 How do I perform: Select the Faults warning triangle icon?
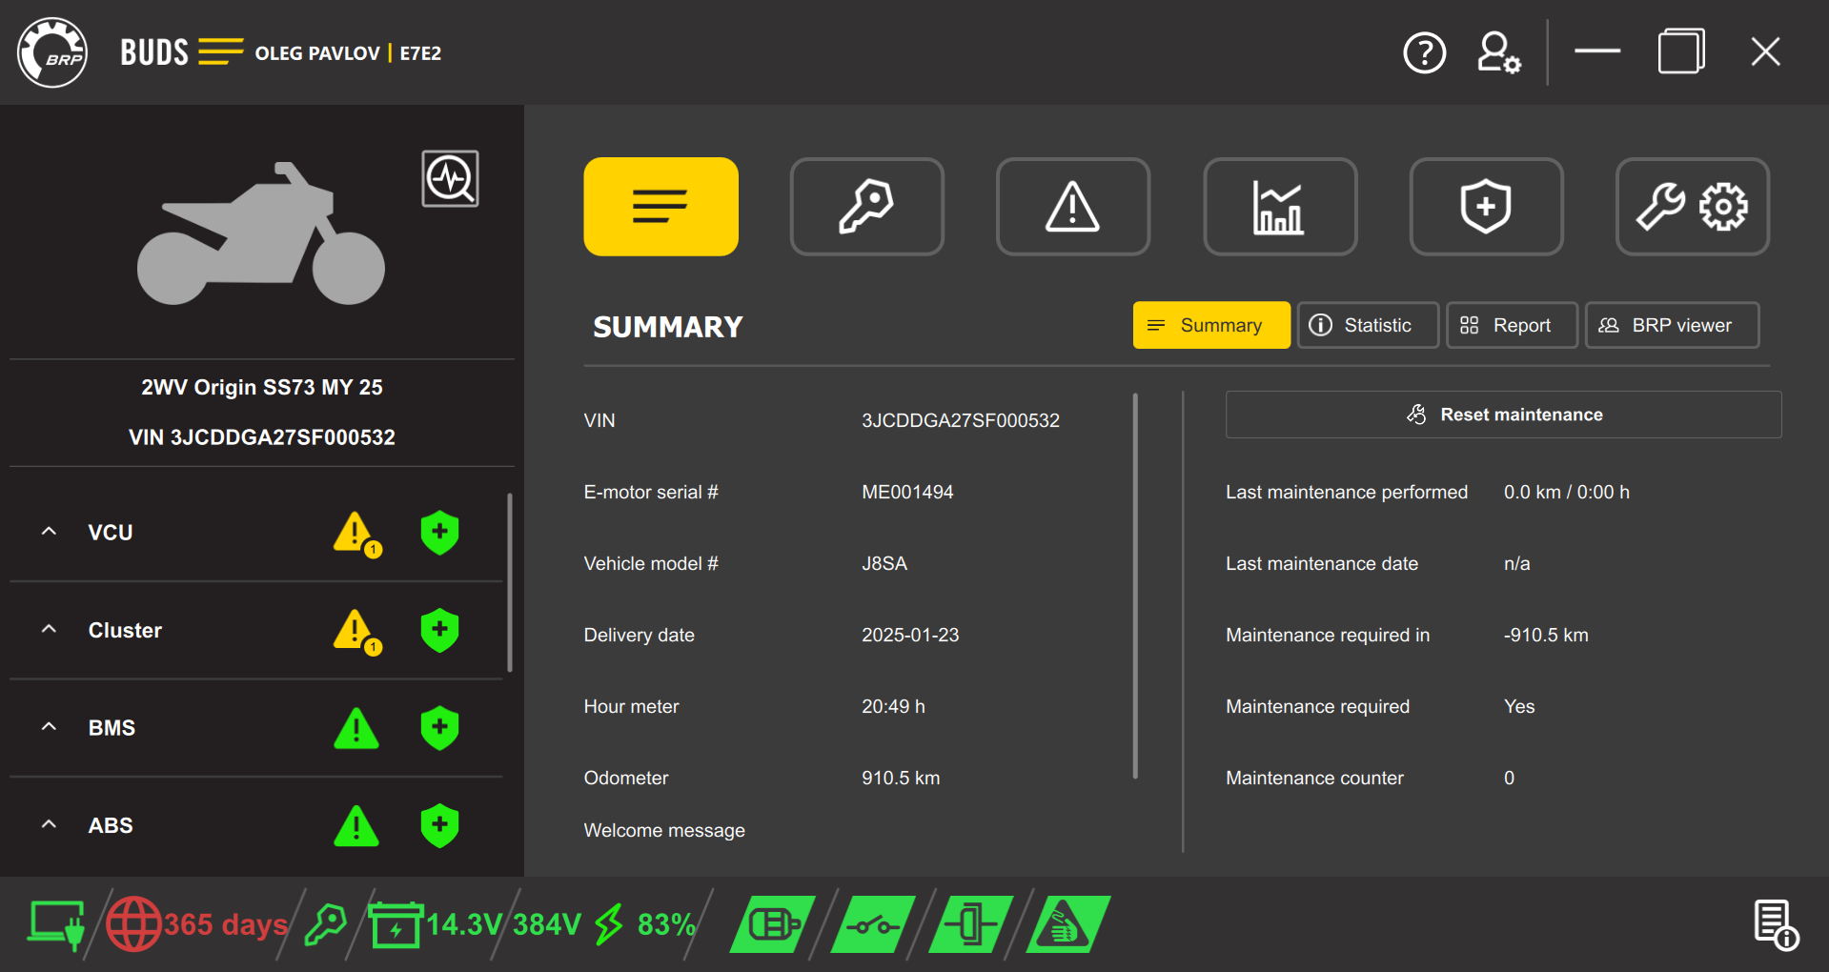click(x=1072, y=206)
